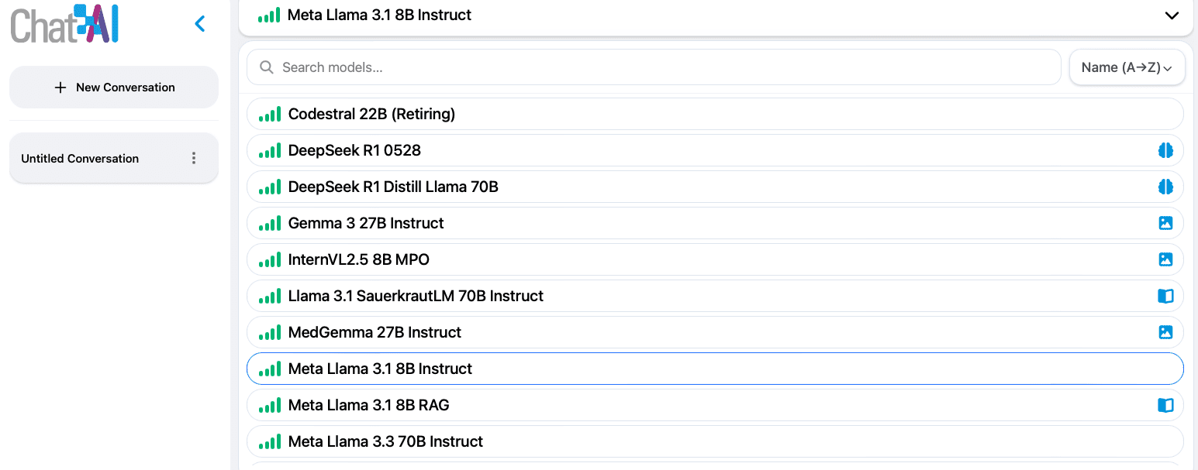This screenshot has height=470, width=1198.
Task: Focus the Search models input field
Action: [x=654, y=67]
